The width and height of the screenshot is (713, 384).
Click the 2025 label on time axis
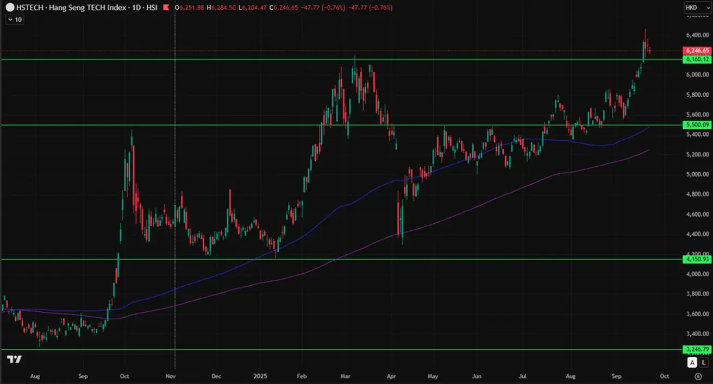click(x=260, y=376)
